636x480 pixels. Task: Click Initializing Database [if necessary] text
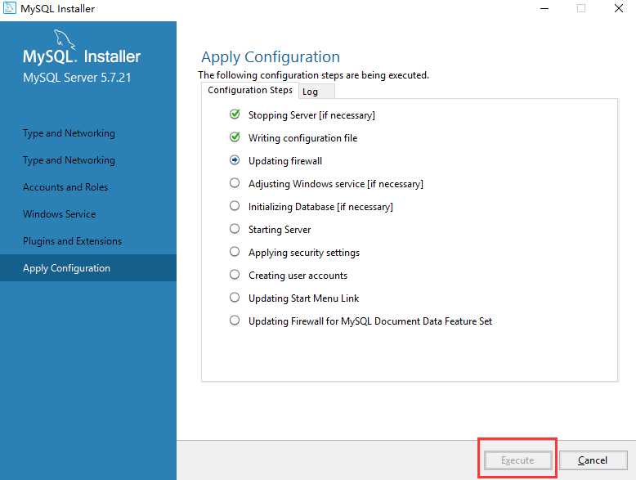(x=320, y=207)
